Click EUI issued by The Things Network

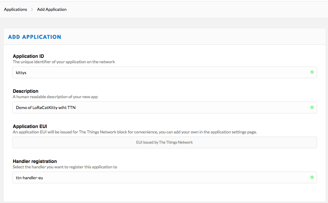164,142
